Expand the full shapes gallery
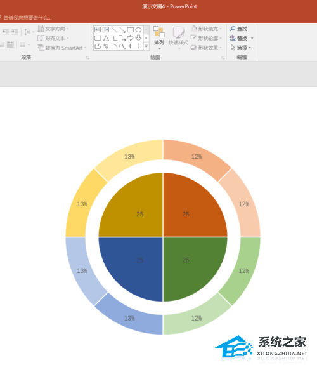 click(x=146, y=46)
